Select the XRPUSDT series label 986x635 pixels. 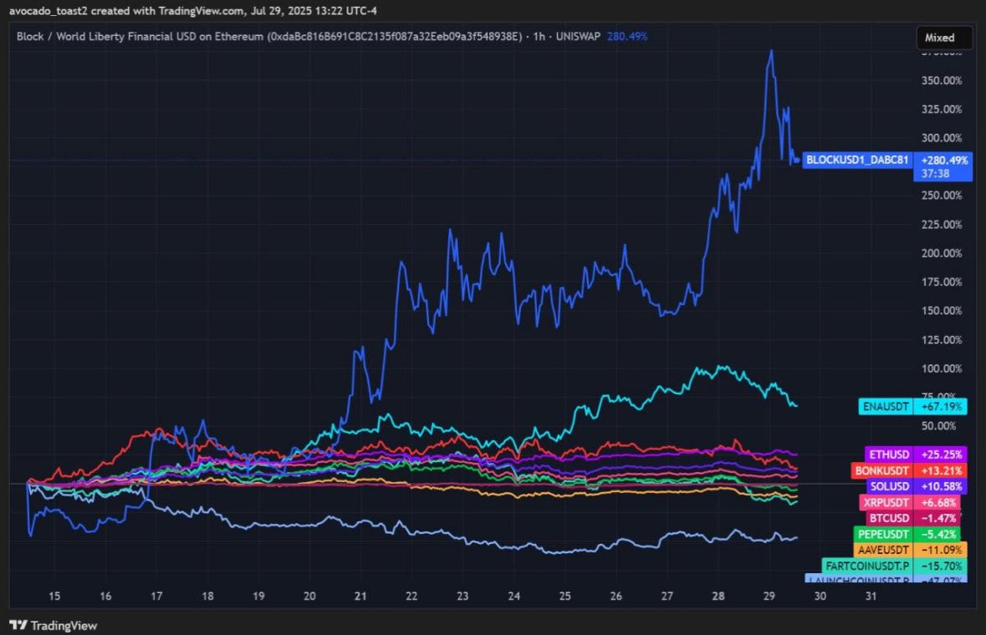click(886, 503)
